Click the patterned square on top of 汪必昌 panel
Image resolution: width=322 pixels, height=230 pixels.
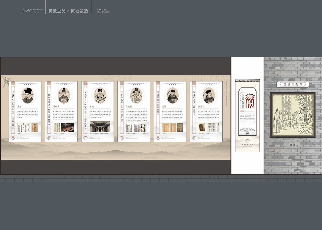coord(194,83)
